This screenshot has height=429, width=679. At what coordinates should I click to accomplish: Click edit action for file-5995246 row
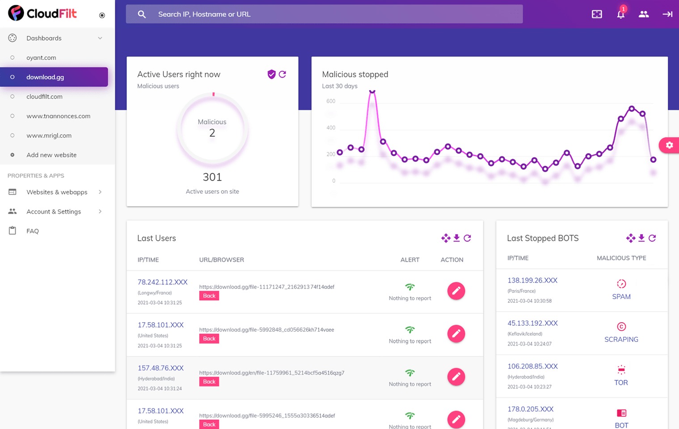pyautogui.click(x=456, y=420)
